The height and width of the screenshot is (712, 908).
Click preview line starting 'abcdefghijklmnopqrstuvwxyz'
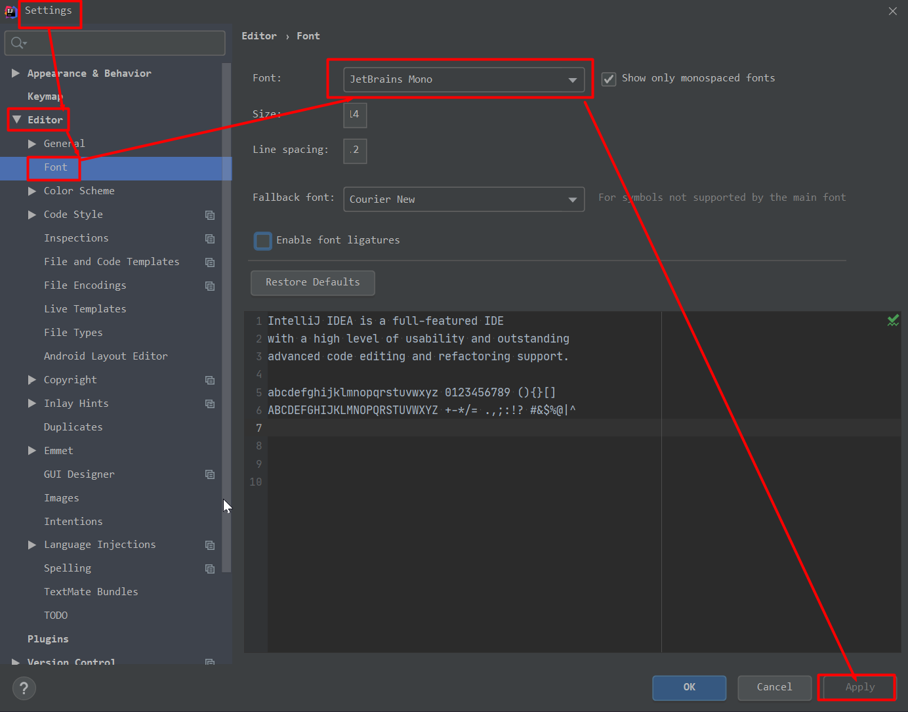click(412, 392)
